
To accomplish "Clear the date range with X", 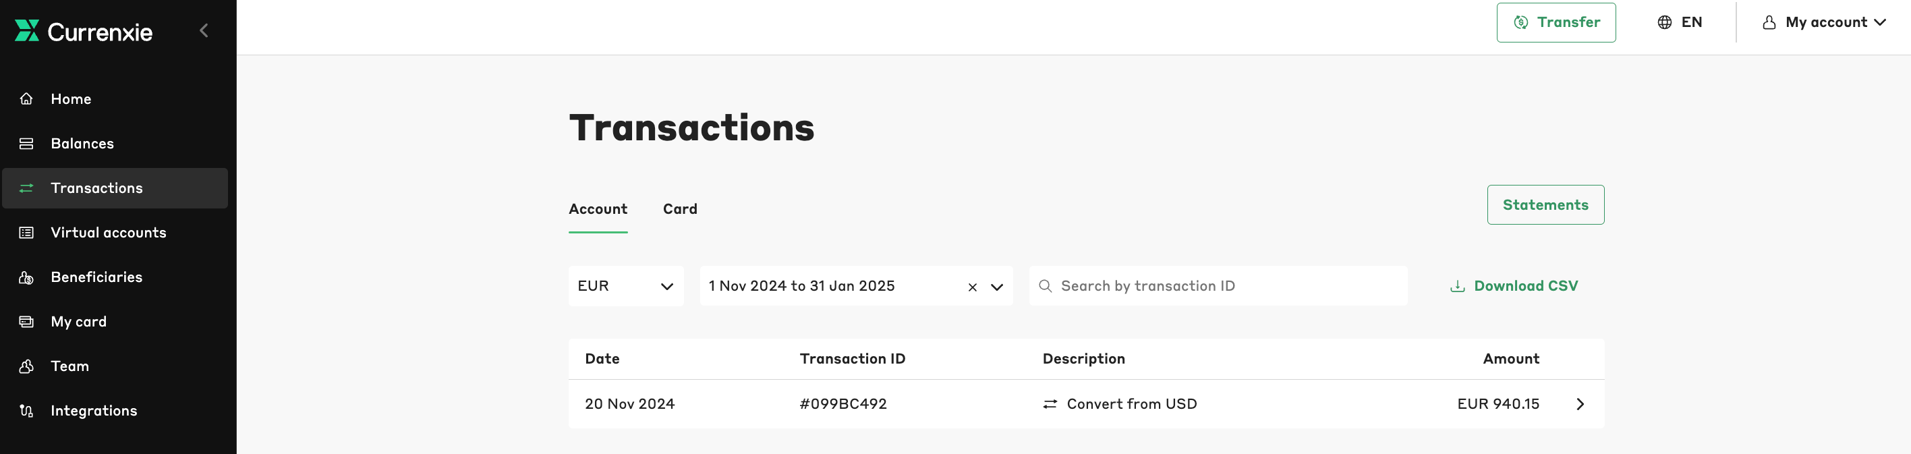I will click(973, 287).
